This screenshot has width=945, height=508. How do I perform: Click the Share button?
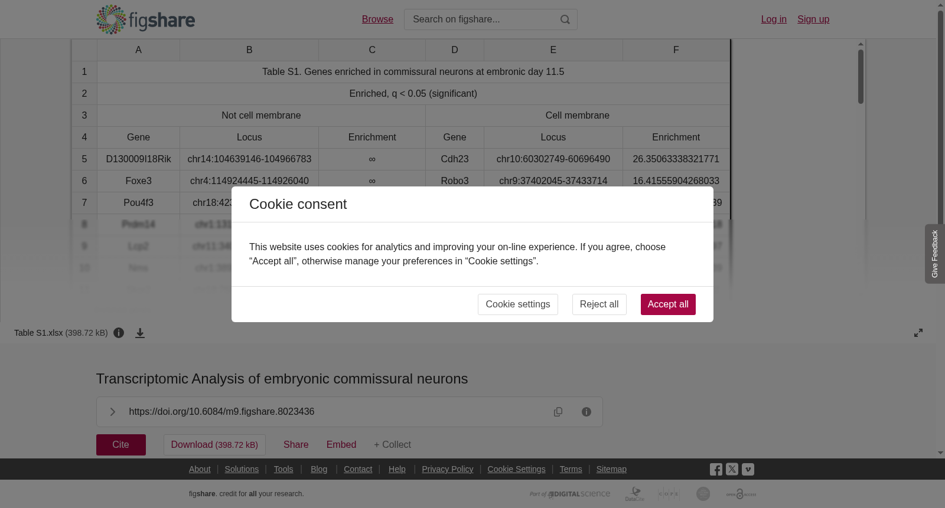coord(296,445)
